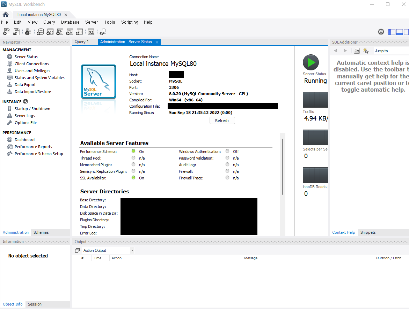Close Administration - Server Status tab
409x309 pixels.
pyautogui.click(x=157, y=42)
